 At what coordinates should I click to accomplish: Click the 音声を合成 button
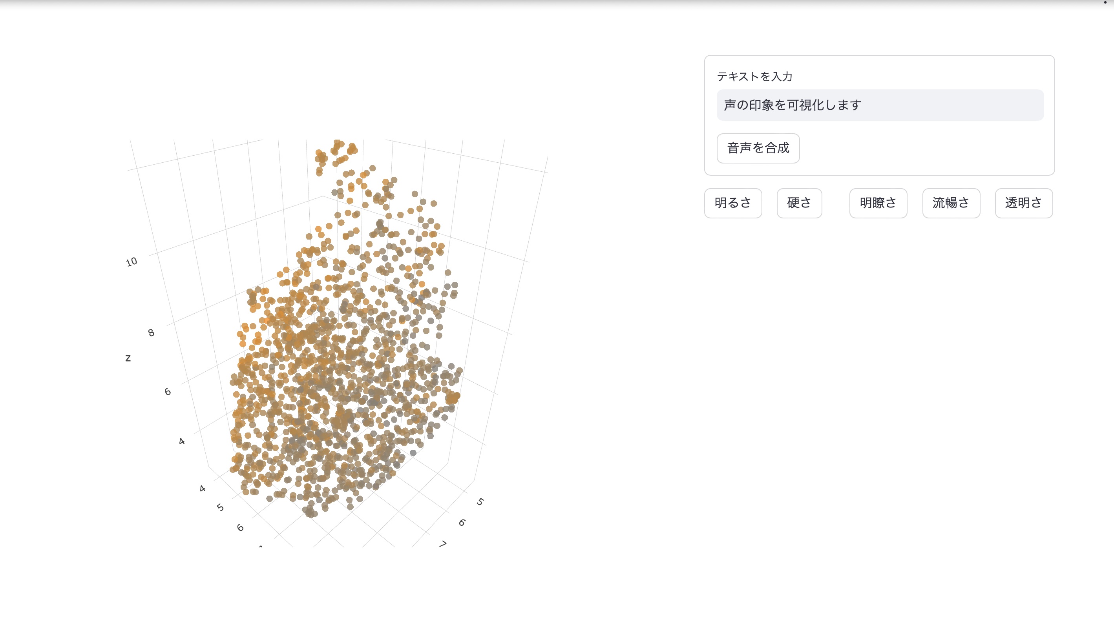point(758,148)
